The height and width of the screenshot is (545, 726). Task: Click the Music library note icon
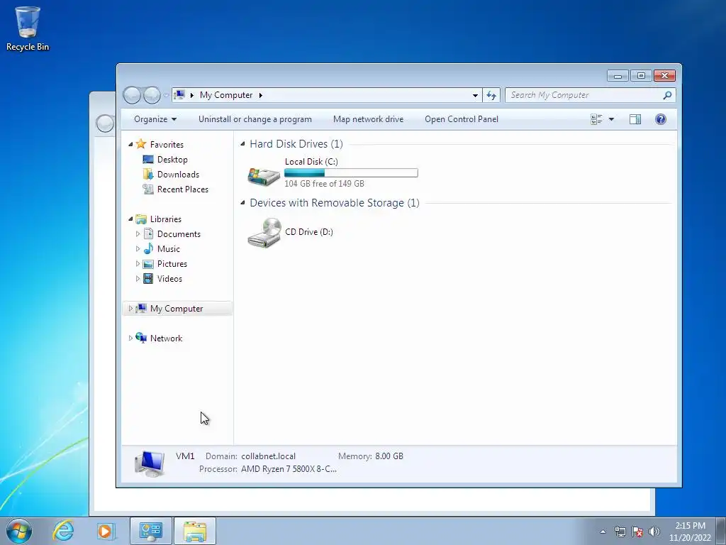point(148,249)
